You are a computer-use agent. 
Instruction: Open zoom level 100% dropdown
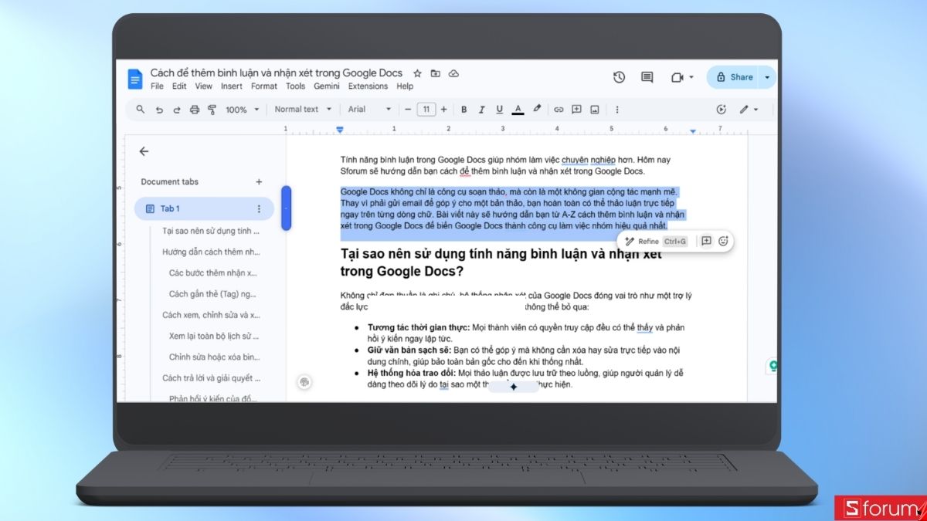point(242,110)
